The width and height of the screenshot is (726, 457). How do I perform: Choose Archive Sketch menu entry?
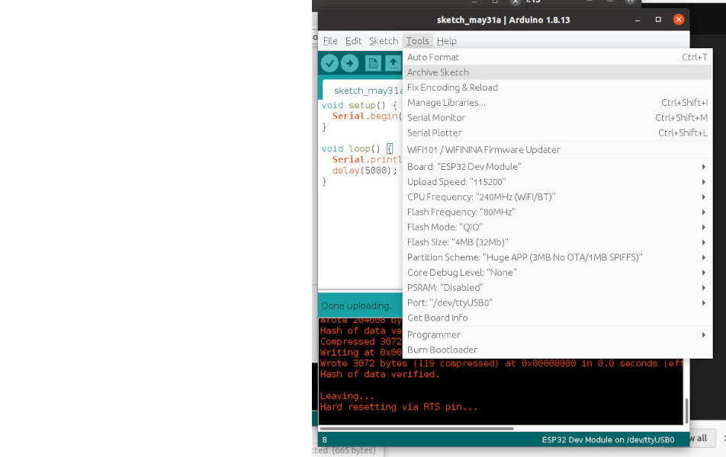pos(557,72)
